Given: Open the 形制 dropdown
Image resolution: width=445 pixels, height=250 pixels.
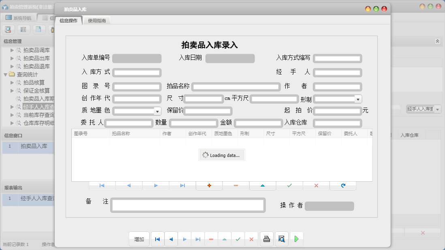Looking at the screenshot, I should (358, 99).
